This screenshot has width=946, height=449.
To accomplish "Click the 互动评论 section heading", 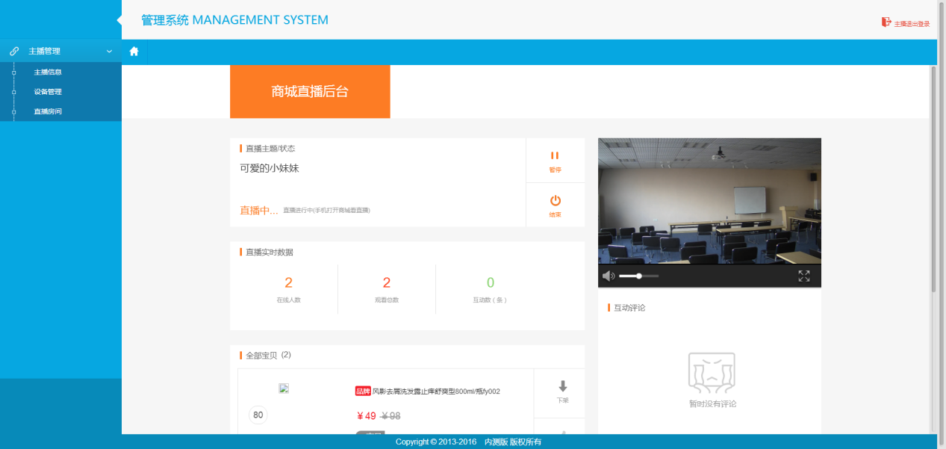I will (629, 308).
